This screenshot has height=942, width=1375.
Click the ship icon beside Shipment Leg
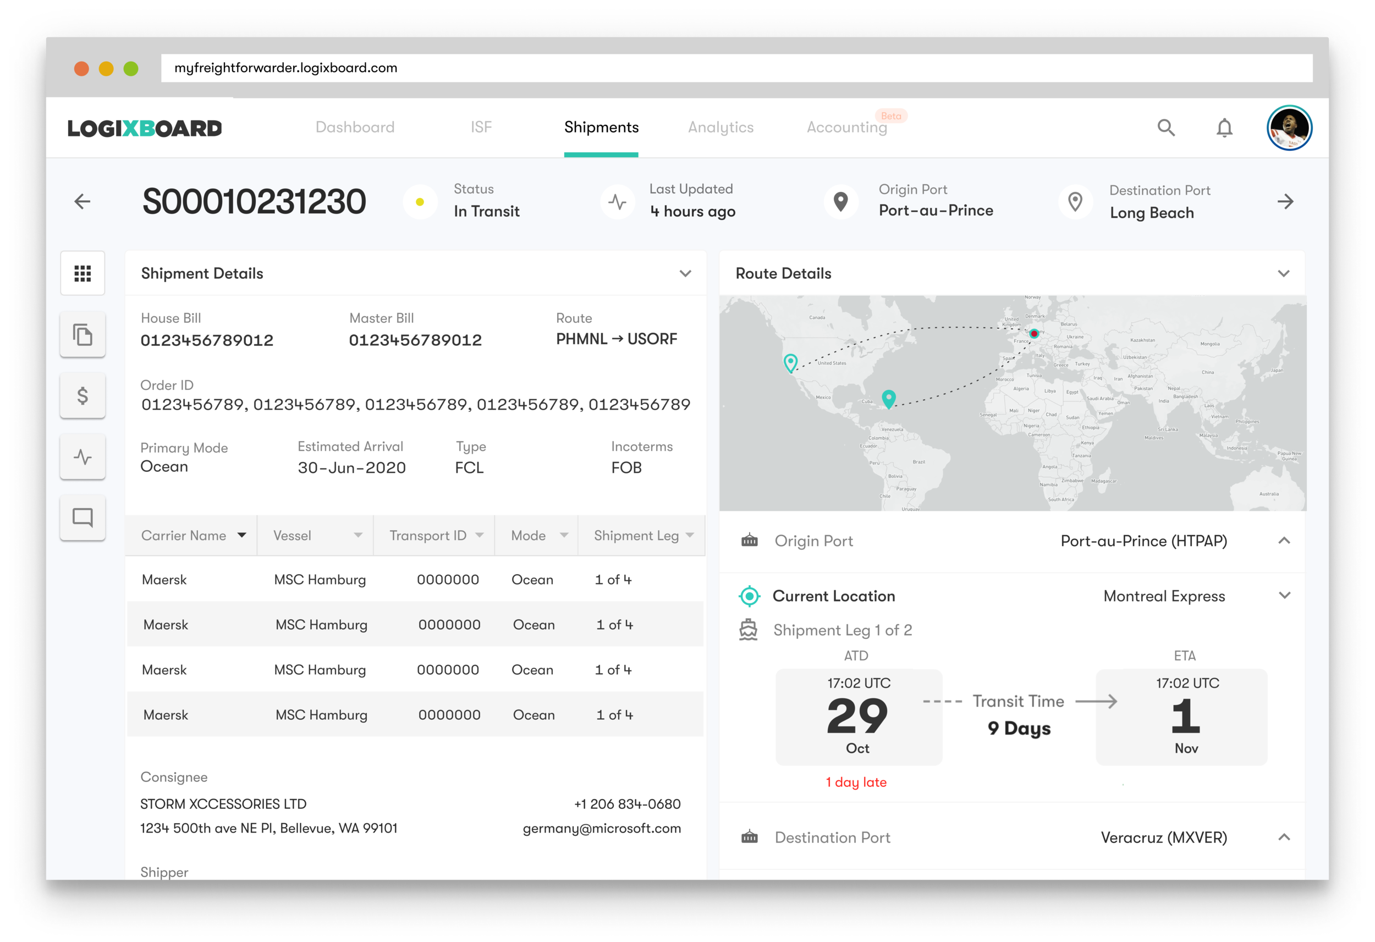click(749, 630)
